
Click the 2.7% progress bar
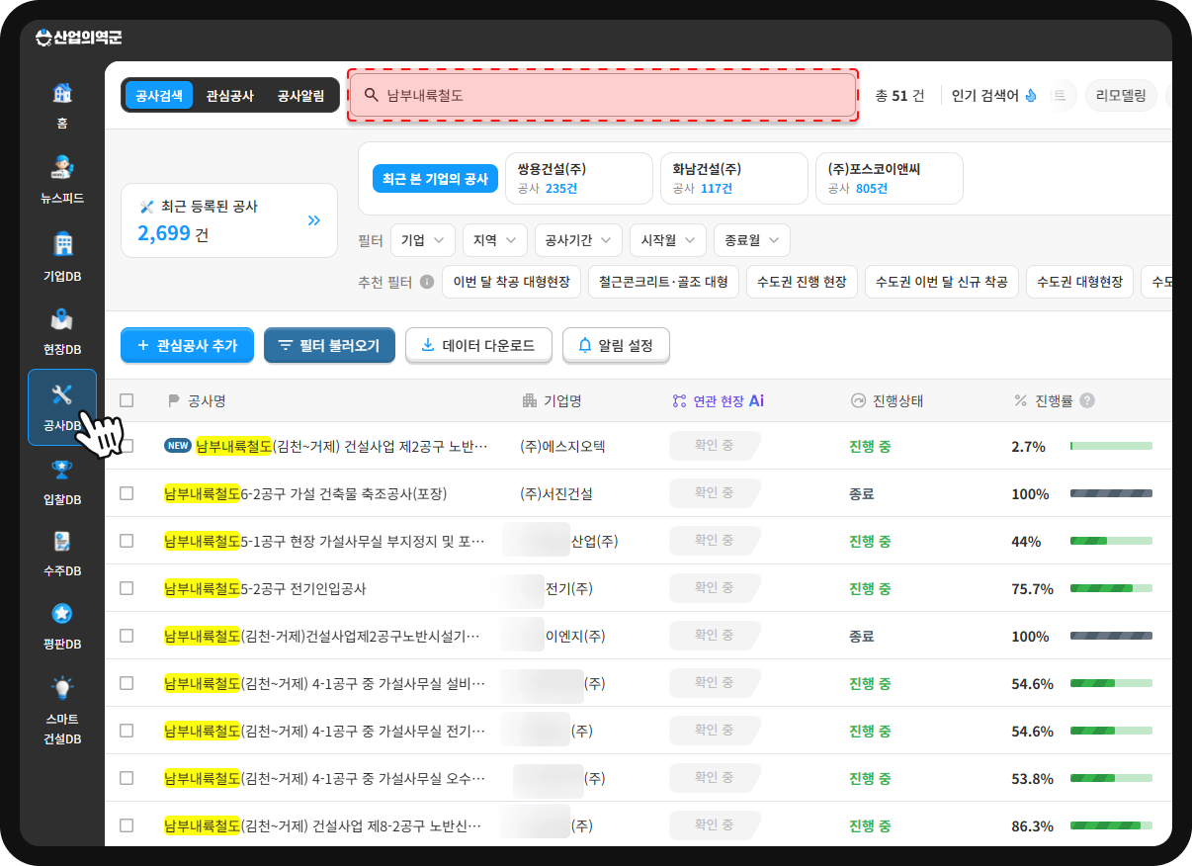coord(1111,446)
